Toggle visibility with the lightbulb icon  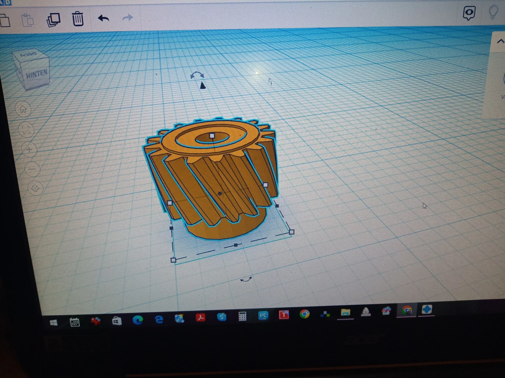click(x=493, y=12)
